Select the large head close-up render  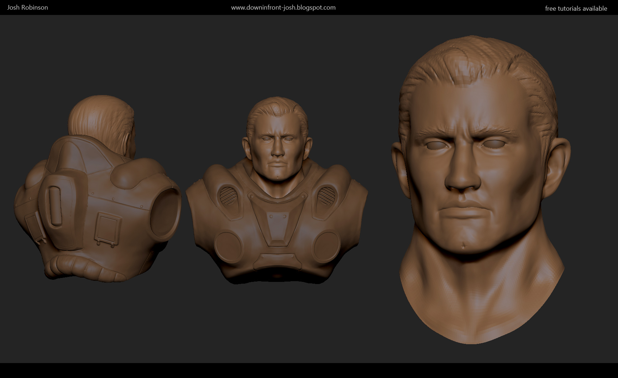(x=481, y=190)
